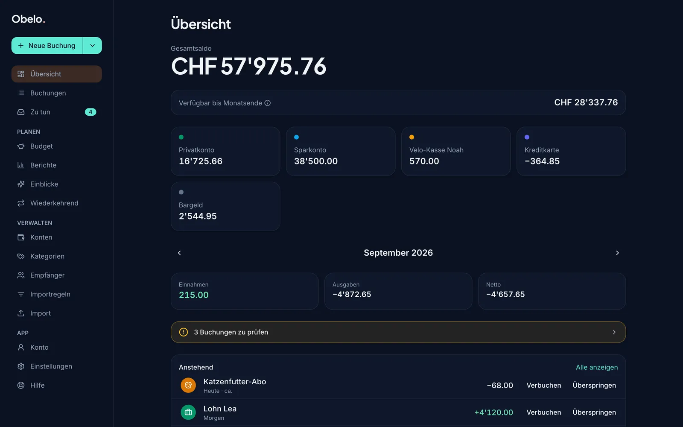Go to next month after September 2026

[x=617, y=253]
